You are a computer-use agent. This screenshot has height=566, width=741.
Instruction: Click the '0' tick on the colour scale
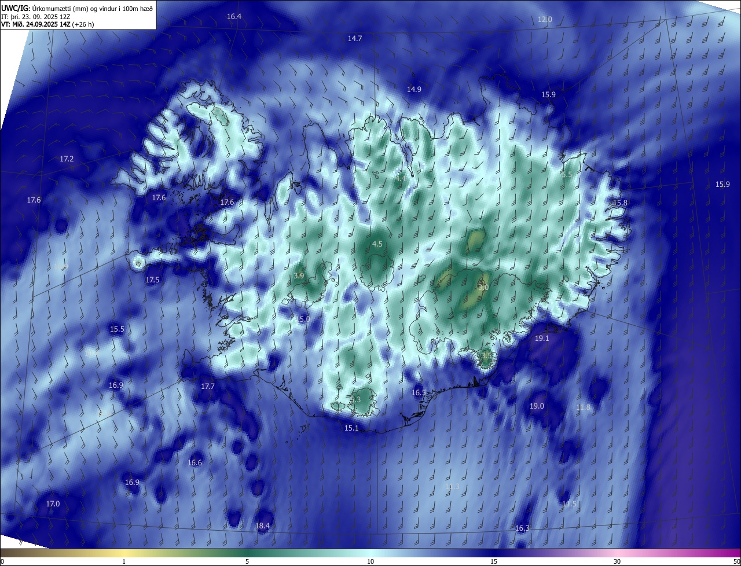pos(2,561)
